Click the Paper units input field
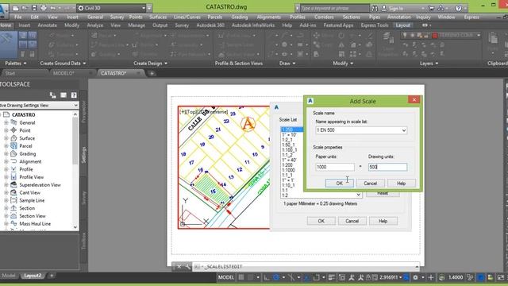The width and height of the screenshot is (508, 286). [x=335, y=167]
